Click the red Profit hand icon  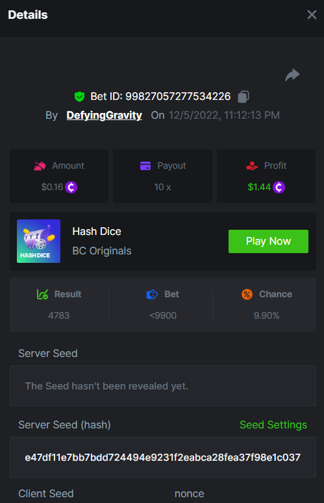tap(252, 166)
